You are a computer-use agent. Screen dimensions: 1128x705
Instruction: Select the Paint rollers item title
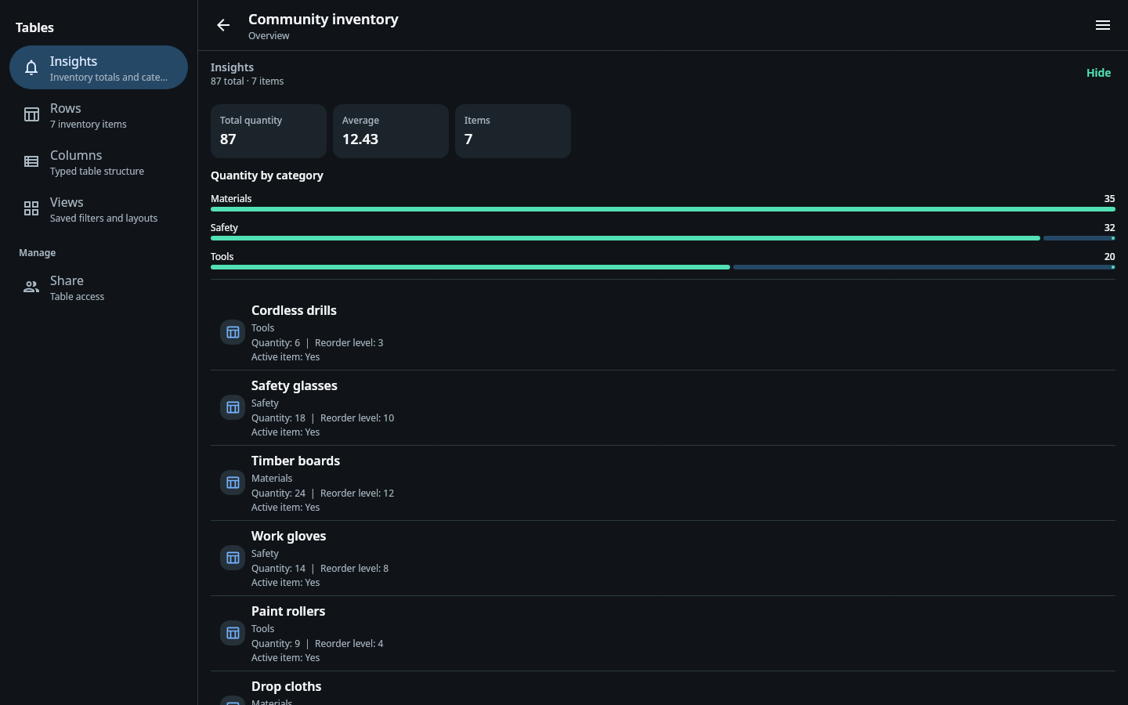(x=288, y=611)
